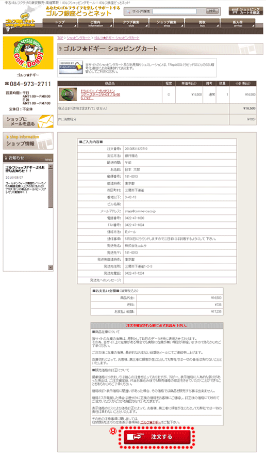Open the 買取 buy navigation tab
Screen dimensions: 266x458
pos(203,23)
